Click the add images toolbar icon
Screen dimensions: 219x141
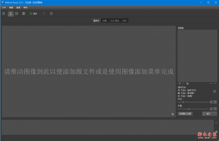coord(4,13)
